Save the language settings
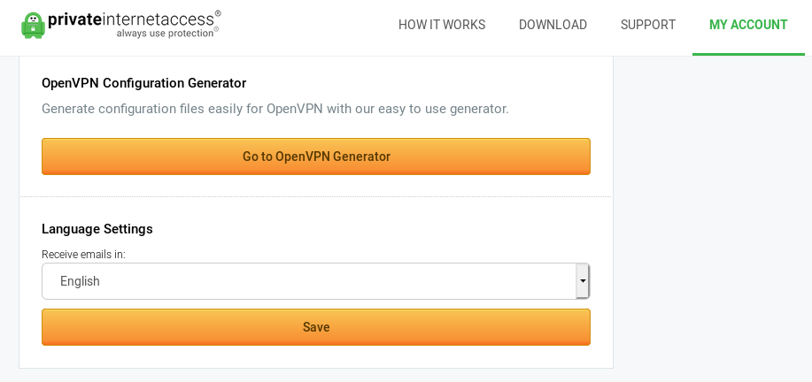Viewport: 812px width, 382px height. [316, 327]
